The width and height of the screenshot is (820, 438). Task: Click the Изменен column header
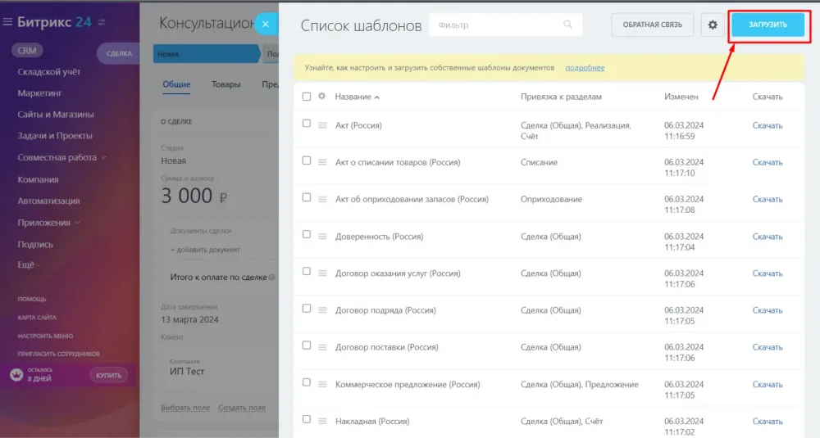pos(681,97)
